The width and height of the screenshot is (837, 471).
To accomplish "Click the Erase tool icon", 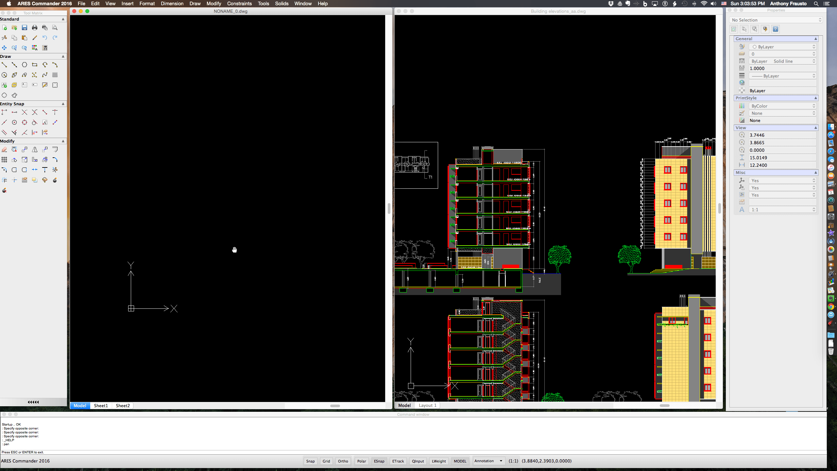I will point(4,149).
